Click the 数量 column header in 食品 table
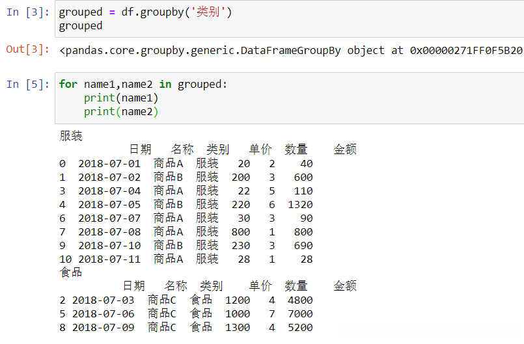524x344 pixels. pyautogui.click(x=296, y=286)
